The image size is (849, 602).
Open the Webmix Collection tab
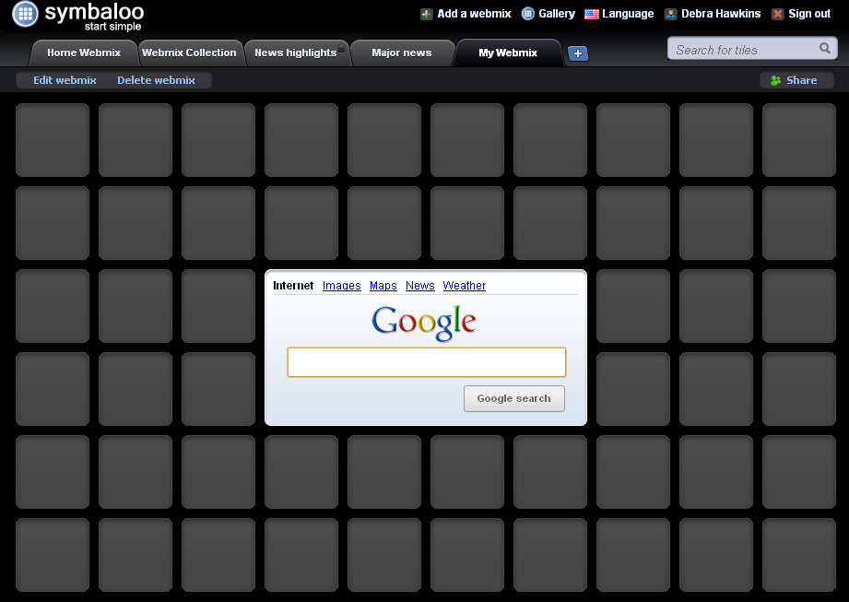[x=189, y=53]
